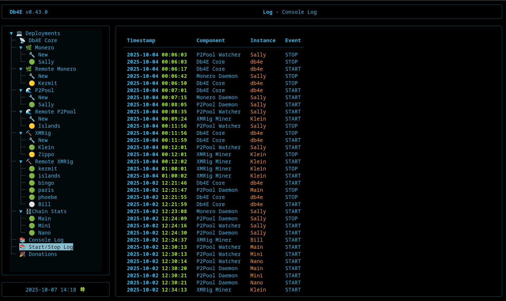The width and height of the screenshot is (506, 301).
Task: Select the phoebe remote XMRig instance
Action: coord(47,197)
